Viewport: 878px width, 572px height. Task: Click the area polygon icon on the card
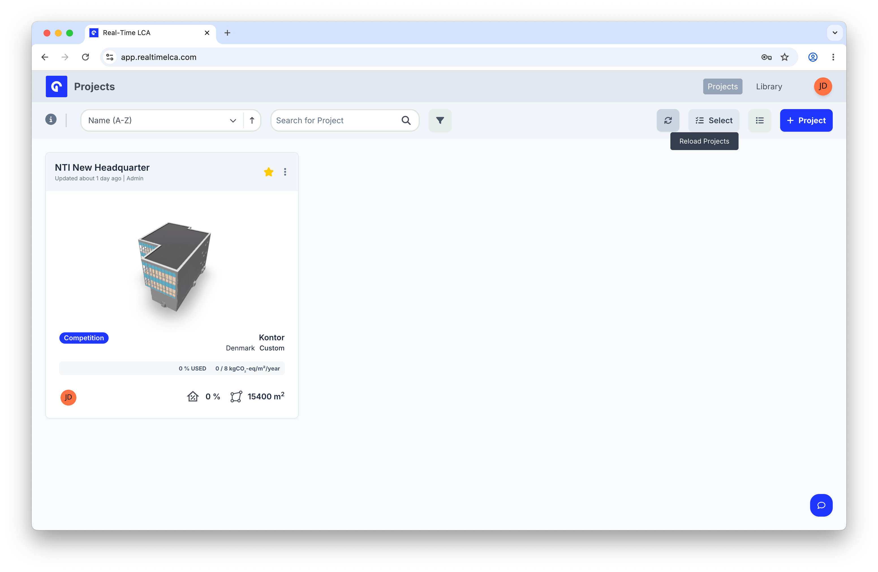coord(236,396)
